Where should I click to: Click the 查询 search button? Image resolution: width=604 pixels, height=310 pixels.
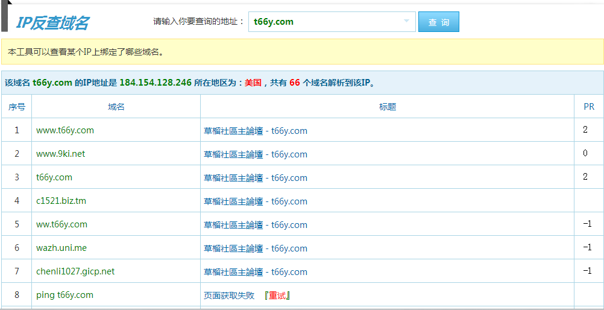tap(438, 22)
